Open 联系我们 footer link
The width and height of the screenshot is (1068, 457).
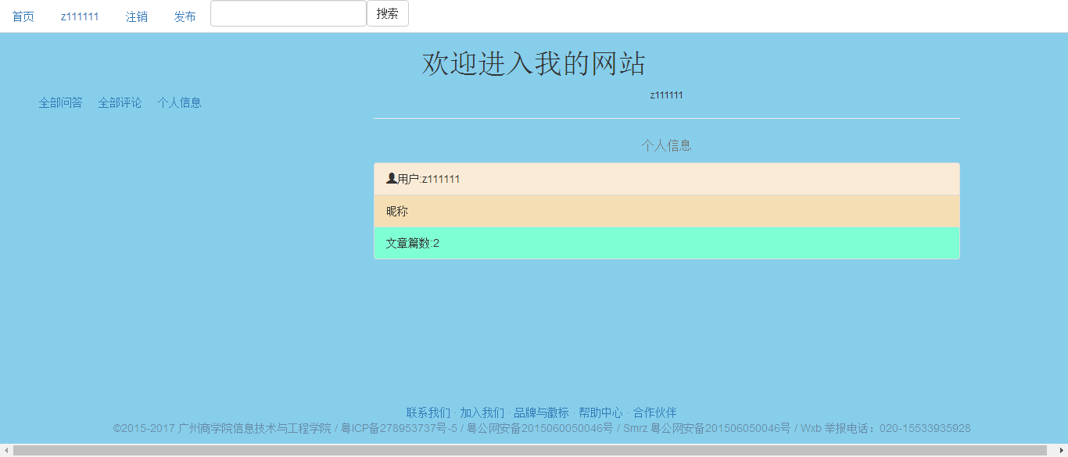(428, 412)
